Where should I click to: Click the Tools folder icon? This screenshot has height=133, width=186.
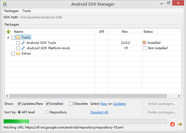(x=18, y=38)
